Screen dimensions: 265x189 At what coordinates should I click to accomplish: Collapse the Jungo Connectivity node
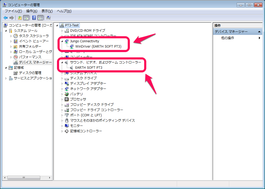62,41
